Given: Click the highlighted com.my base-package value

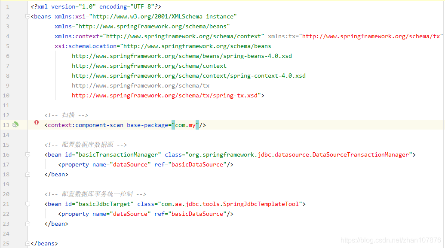Looking at the screenshot, I should click(185, 124).
